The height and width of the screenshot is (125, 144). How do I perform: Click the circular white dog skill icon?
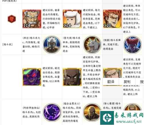[92, 45]
